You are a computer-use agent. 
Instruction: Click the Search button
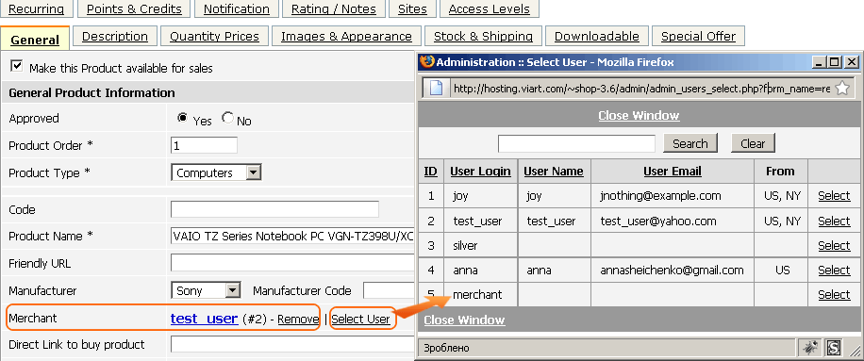[x=690, y=143]
